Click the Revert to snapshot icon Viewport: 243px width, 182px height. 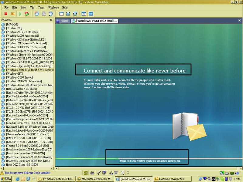coord(44,14)
